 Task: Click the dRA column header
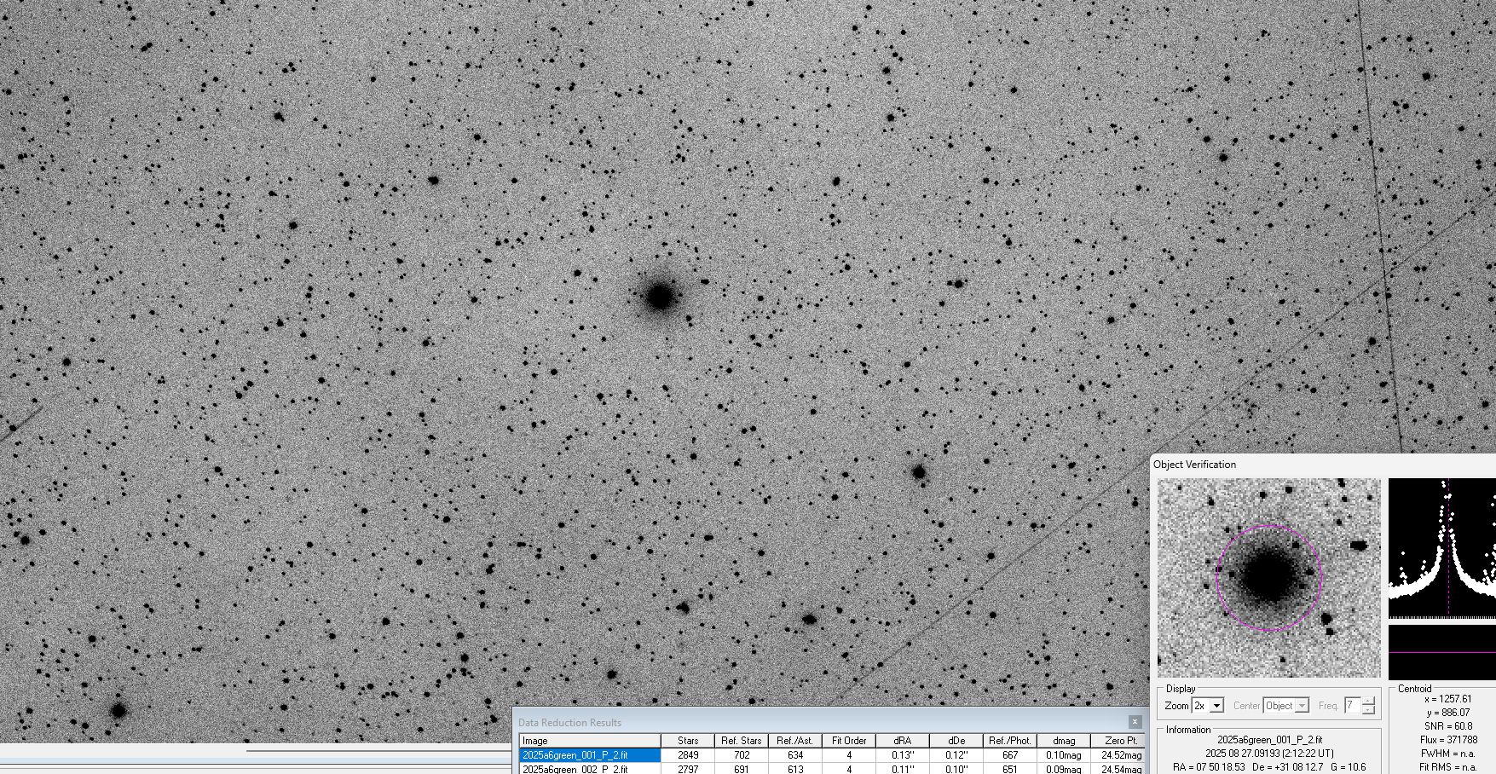pos(902,740)
